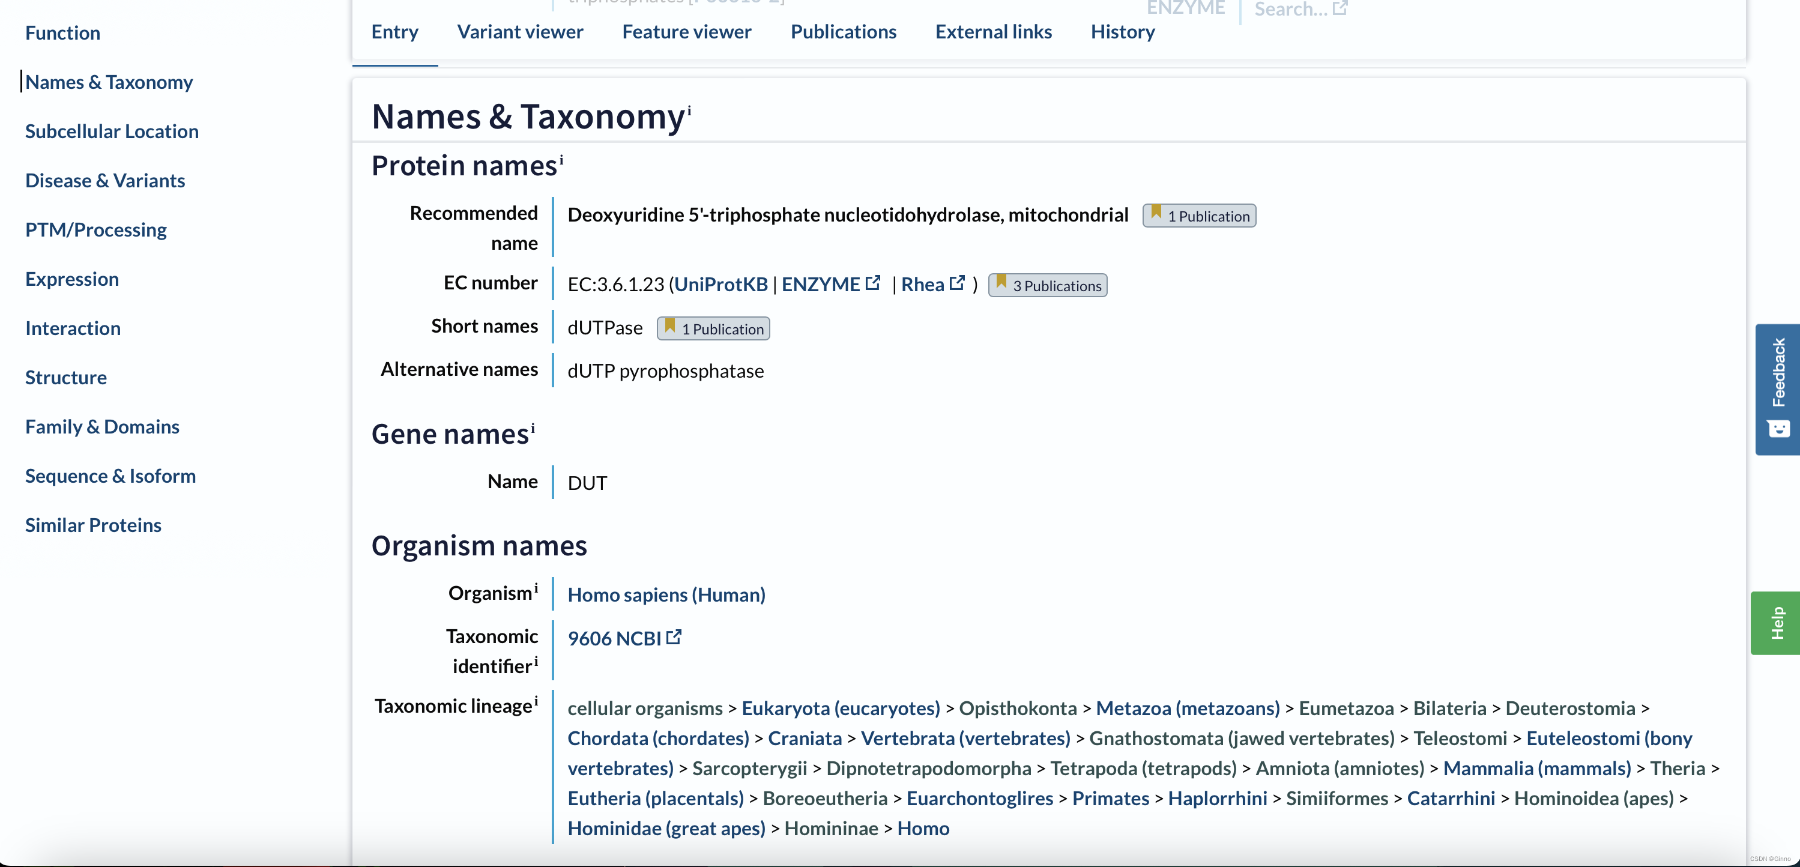The height and width of the screenshot is (867, 1800).
Task: Switch to the Entry tab
Action: 395,32
